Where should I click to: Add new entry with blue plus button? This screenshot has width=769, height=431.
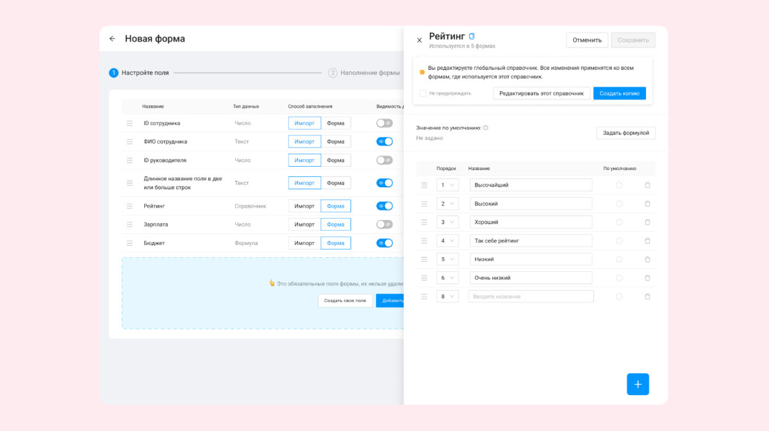click(x=638, y=384)
